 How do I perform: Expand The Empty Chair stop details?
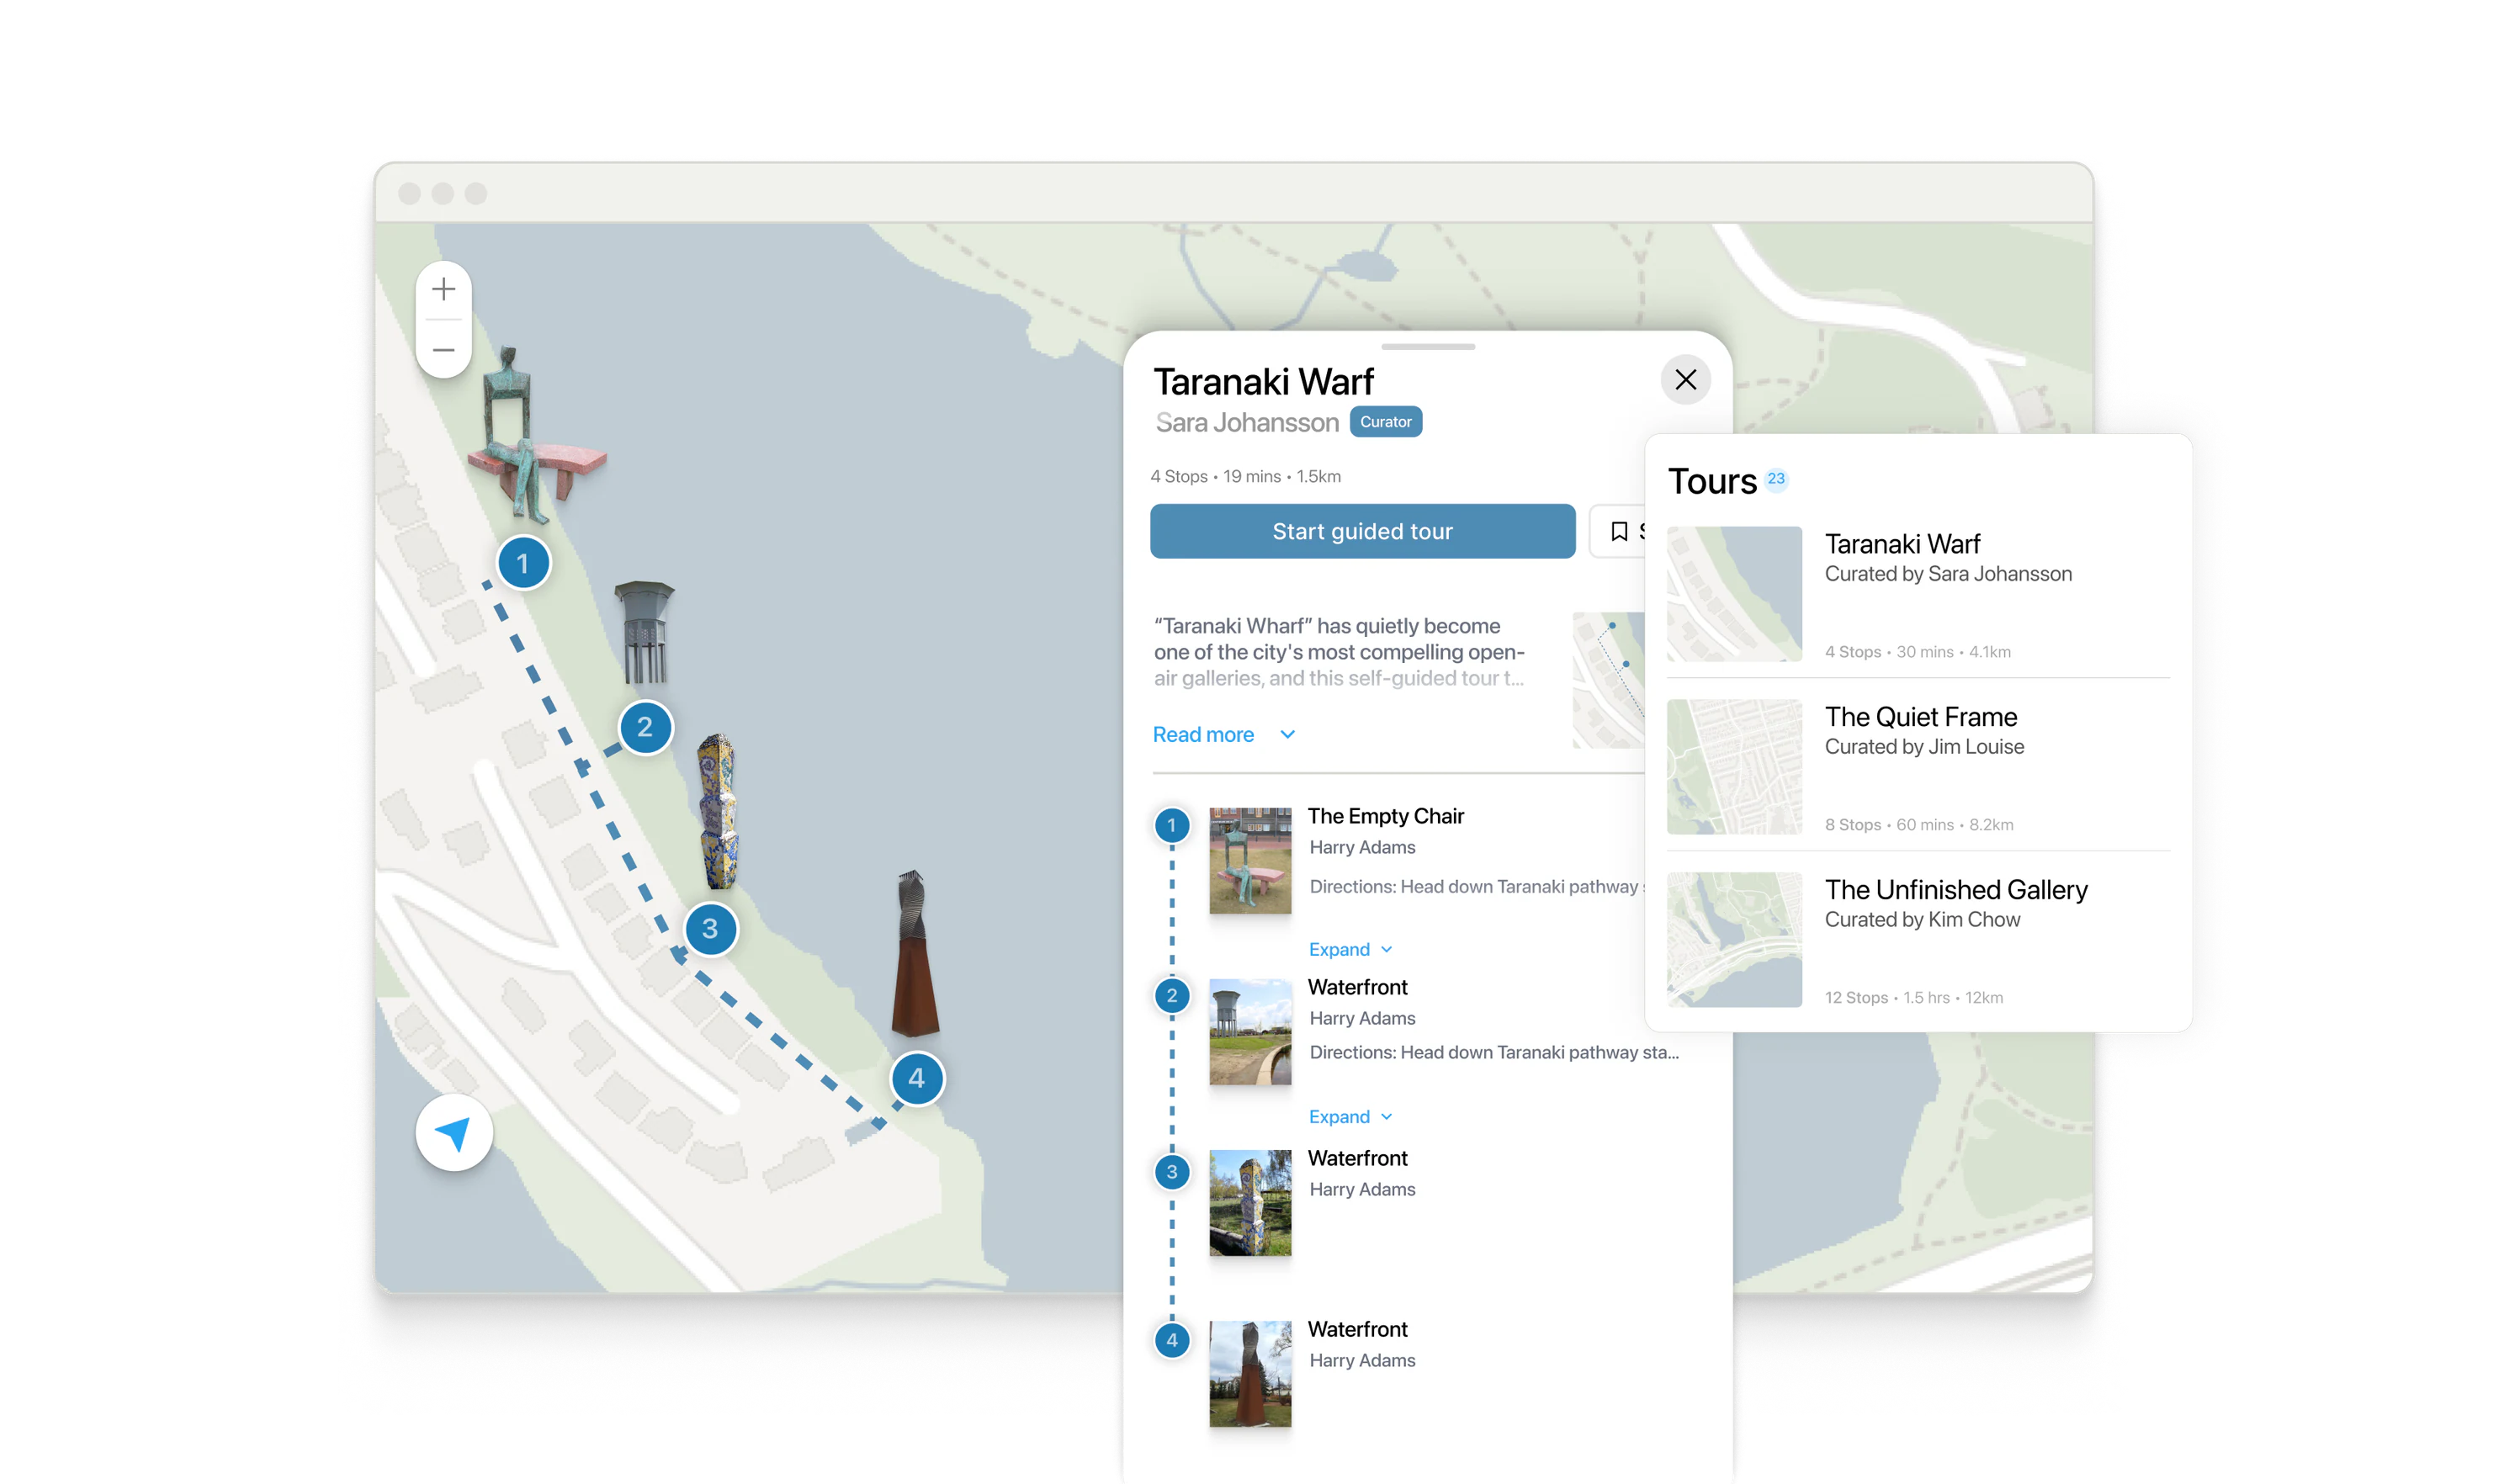click(1350, 950)
